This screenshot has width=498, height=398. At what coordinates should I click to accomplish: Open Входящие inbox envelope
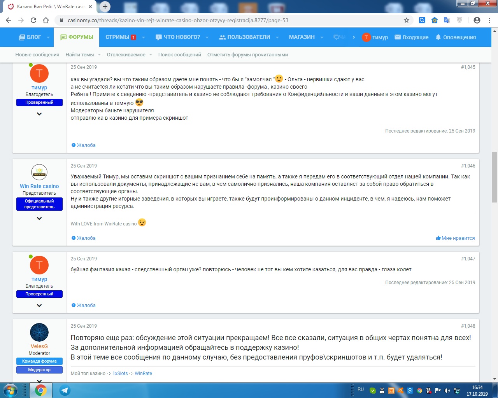412,37
